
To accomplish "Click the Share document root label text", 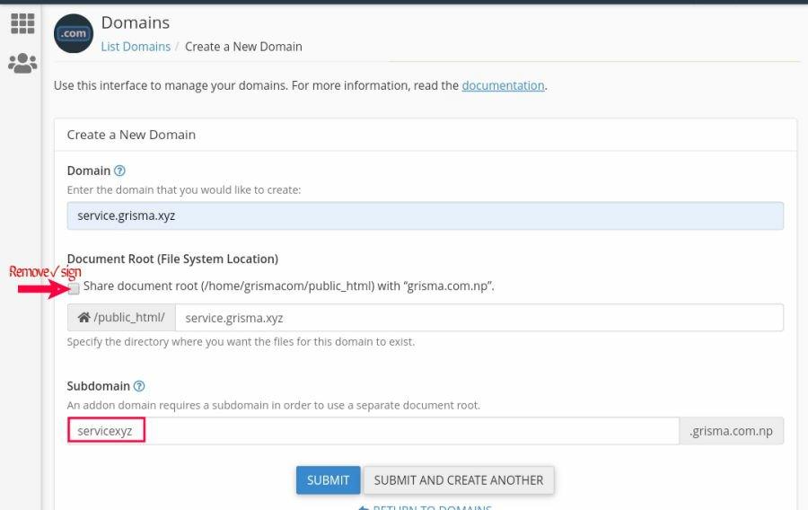I will point(288,286).
